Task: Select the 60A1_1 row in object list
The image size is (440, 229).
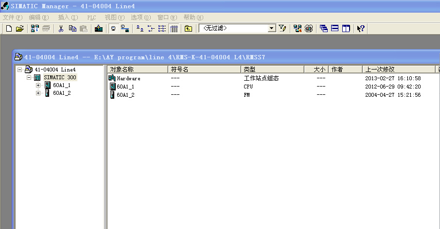Action: click(125, 87)
